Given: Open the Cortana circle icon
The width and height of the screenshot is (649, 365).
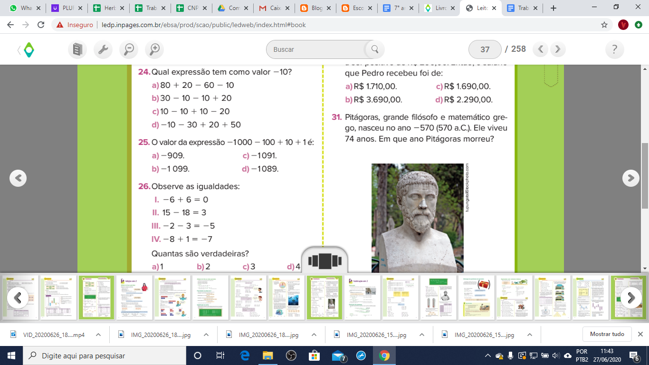Looking at the screenshot, I should 198,355.
